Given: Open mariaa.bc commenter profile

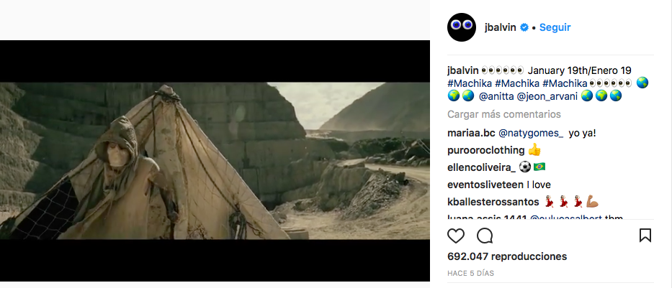Looking at the screenshot, I should [x=472, y=134].
